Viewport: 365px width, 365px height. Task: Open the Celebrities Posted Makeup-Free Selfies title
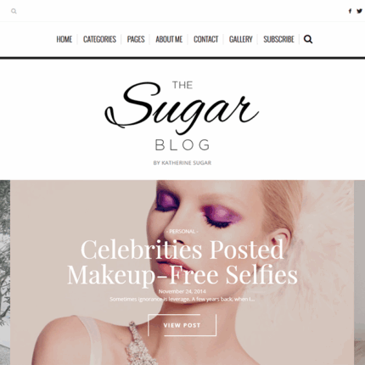pyautogui.click(x=182, y=262)
